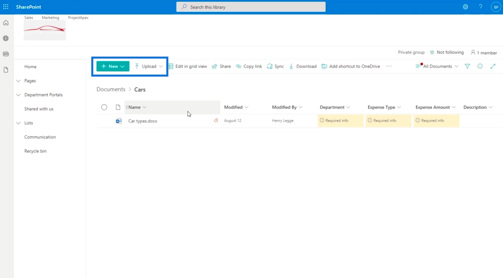Viewport: 503px width, 278px height.
Task: Go to Home in left navigation
Action: [x=30, y=66]
